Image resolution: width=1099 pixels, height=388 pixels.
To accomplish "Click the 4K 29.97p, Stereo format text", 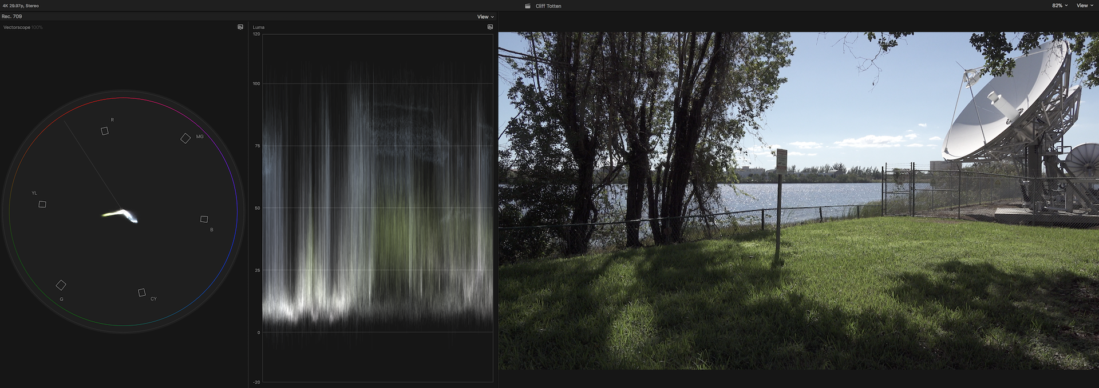I will (x=21, y=6).
